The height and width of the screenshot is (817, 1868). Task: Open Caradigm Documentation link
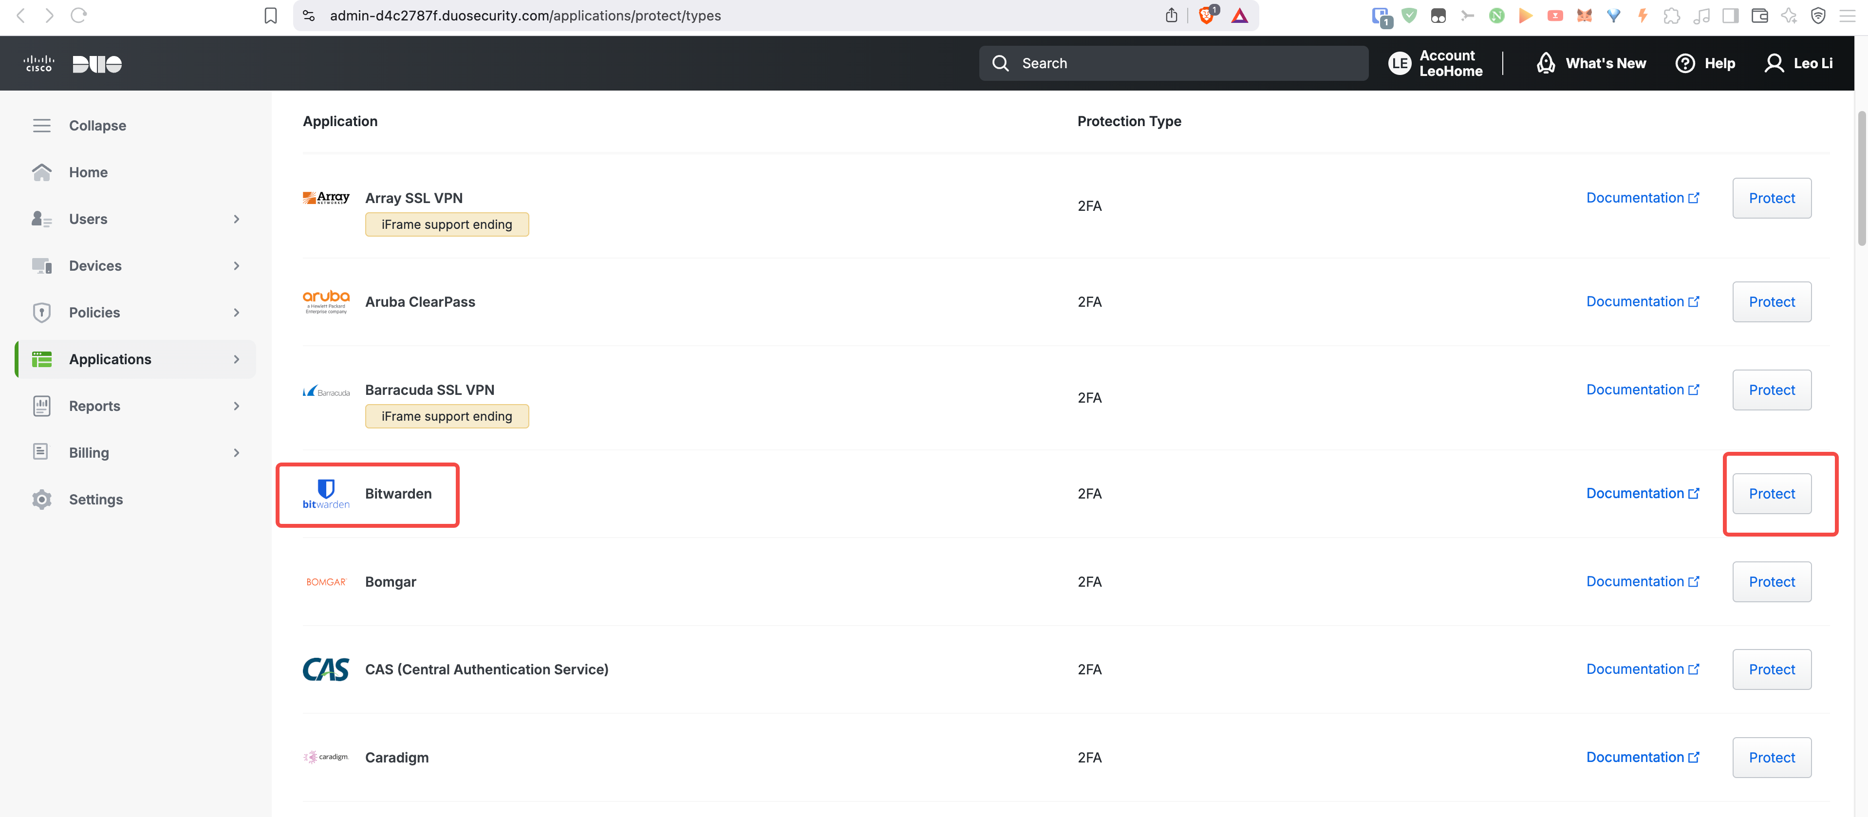[1643, 757]
